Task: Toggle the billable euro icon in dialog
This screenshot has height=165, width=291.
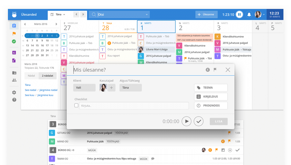Action: [208, 70]
